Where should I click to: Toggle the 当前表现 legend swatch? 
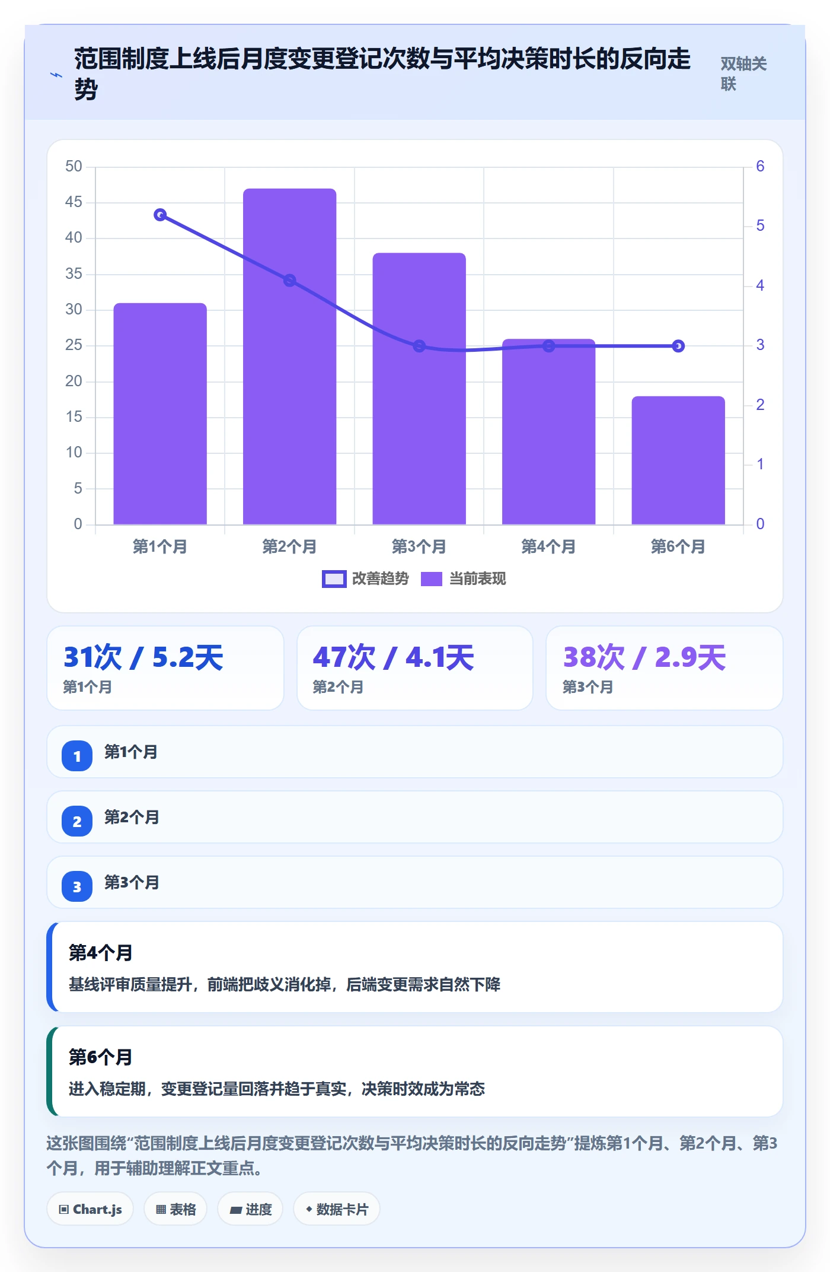click(x=431, y=579)
